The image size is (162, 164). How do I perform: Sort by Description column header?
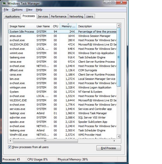click(97, 26)
